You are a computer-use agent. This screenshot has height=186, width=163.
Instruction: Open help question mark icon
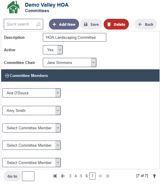point(154,176)
